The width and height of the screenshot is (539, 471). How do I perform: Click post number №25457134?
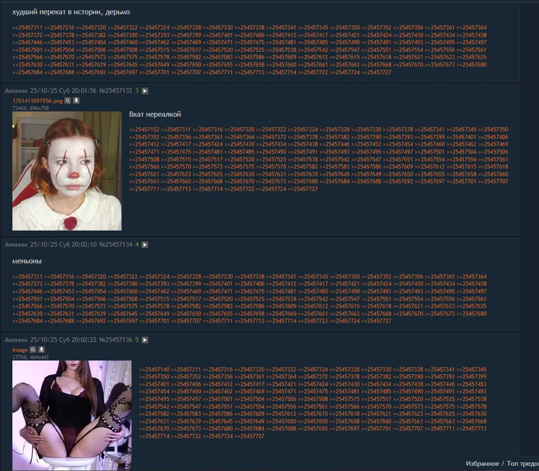click(116, 245)
